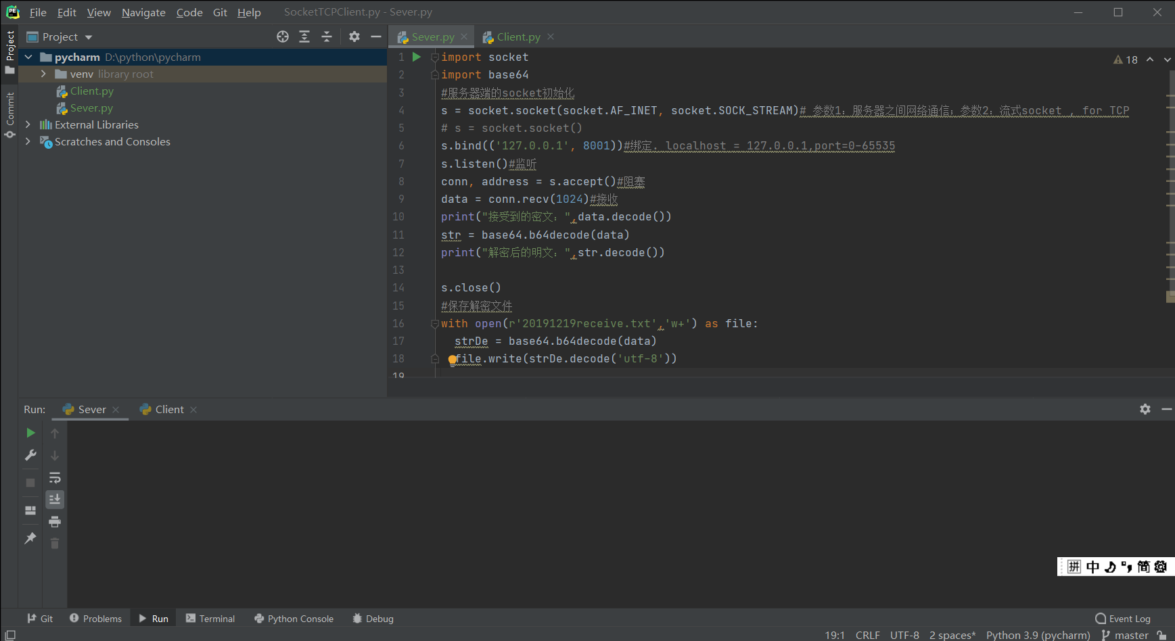Stop the running process square button
Viewport: 1175px width, 641px height.
[x=30, y=483]
